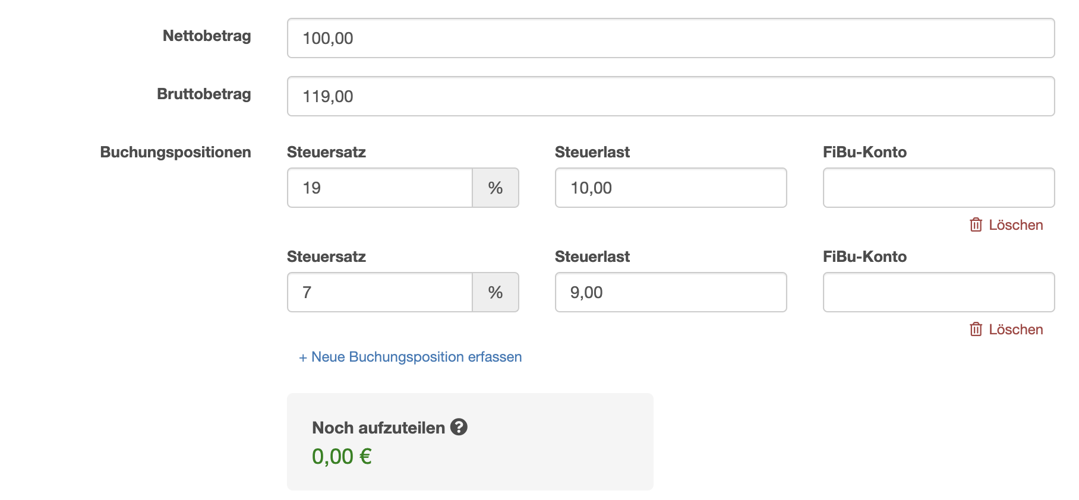The width and height of the screenshot is (1079, 500).
Task: Click the Nettobetrag label
Action: click(x=207, y=36)
